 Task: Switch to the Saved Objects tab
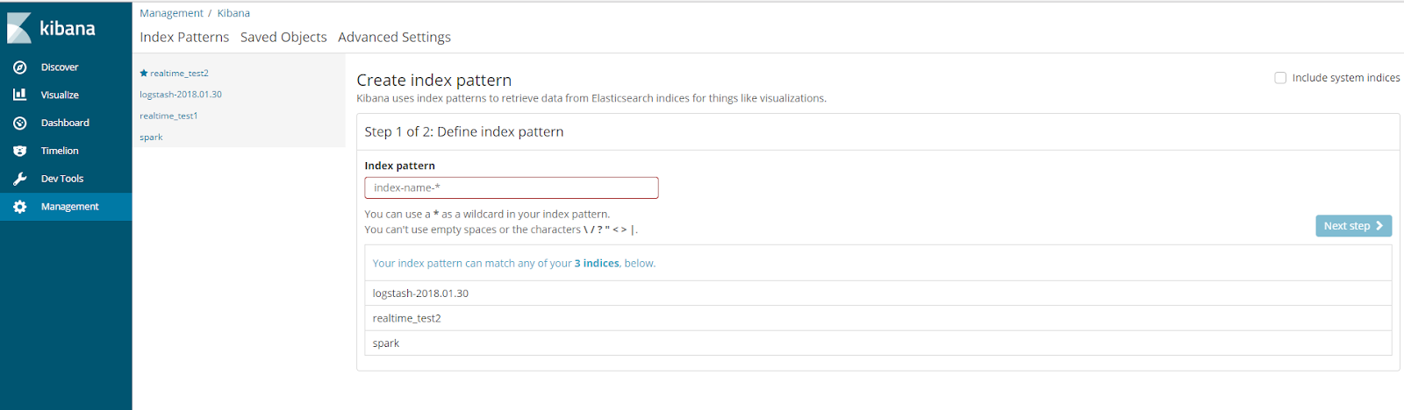[283, 37]
